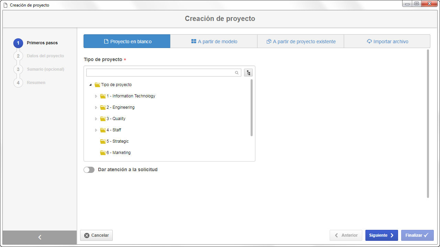Viewport: 440px width, 247px height.
Task: Expand the 4 - Staff node
Action: [x=96, y=130]
